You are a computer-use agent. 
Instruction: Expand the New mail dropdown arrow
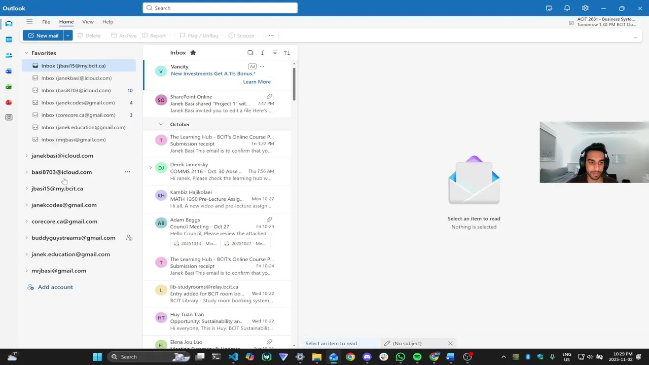tap(67, 35)
